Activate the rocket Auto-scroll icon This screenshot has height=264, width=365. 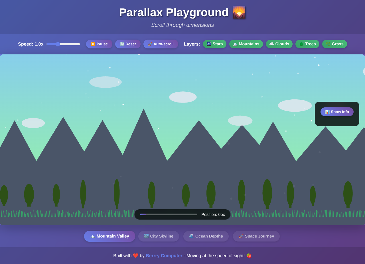pyautogui.click(x=149, y=44)
